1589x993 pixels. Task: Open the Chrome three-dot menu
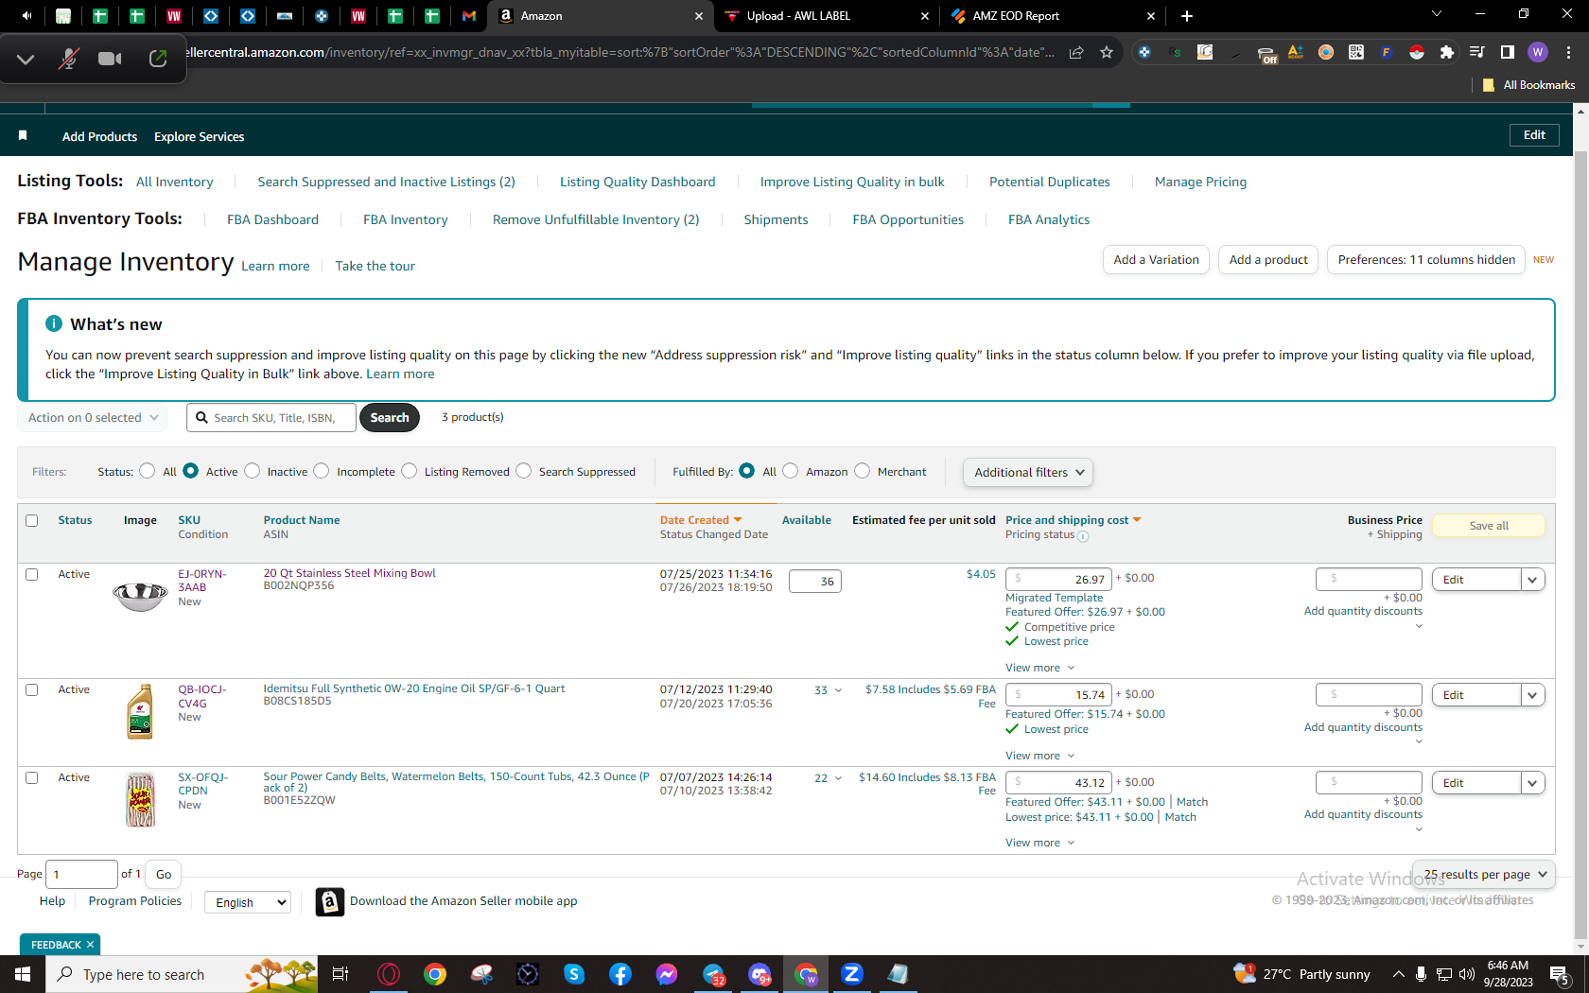(1568, 53)
